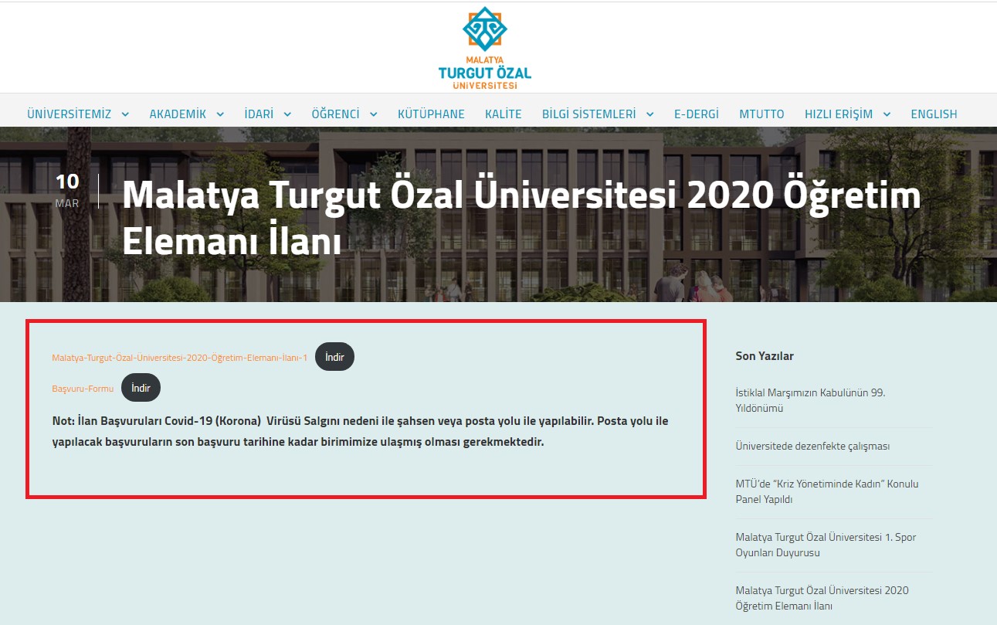The width and height of the screenshot is (997, 625).
Task: Open the Öğretim-Elemanı-İlanı-1 file link
Action: pyautogui.click(x=180, y=358)
